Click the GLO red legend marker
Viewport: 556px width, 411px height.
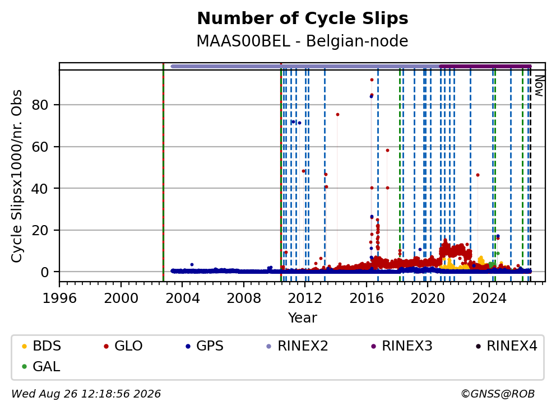(106, 346)
